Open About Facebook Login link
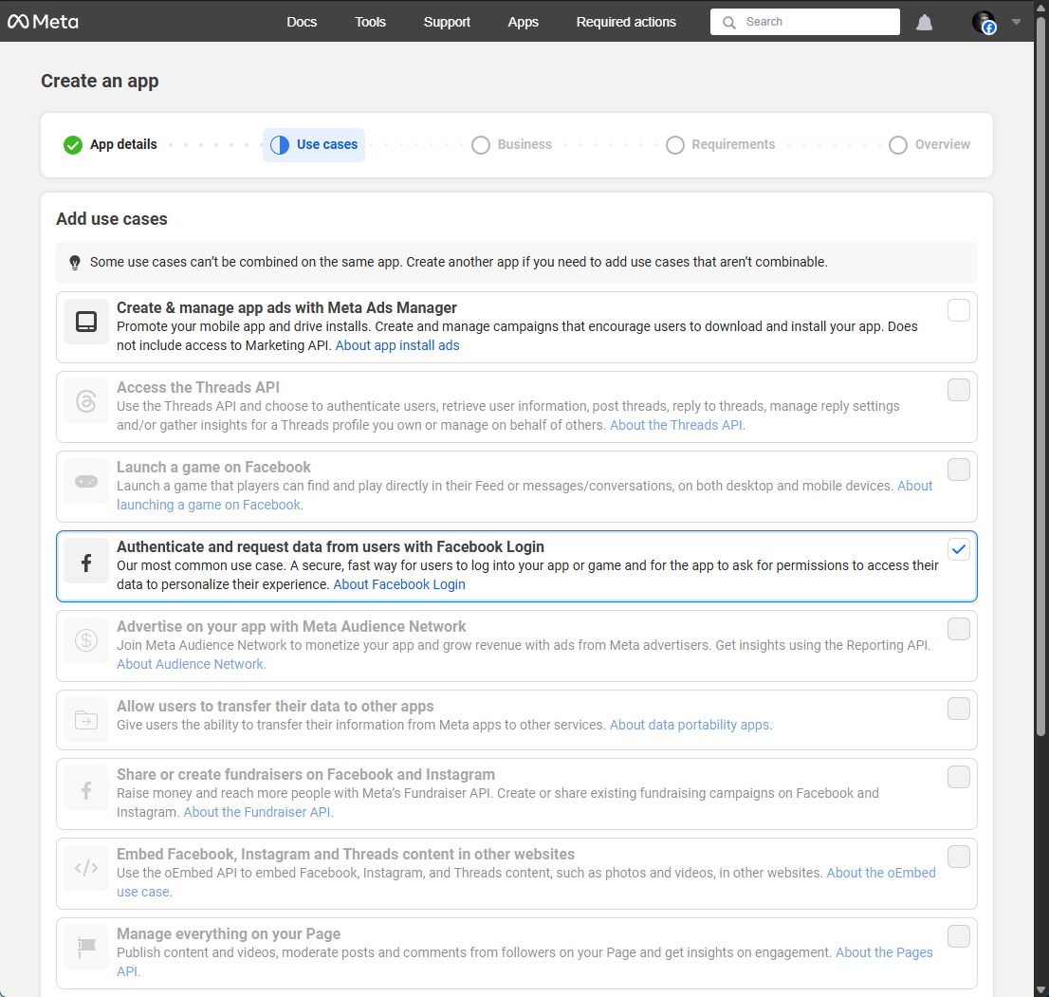The image size is (1049, 997). [x=399, y=584]
